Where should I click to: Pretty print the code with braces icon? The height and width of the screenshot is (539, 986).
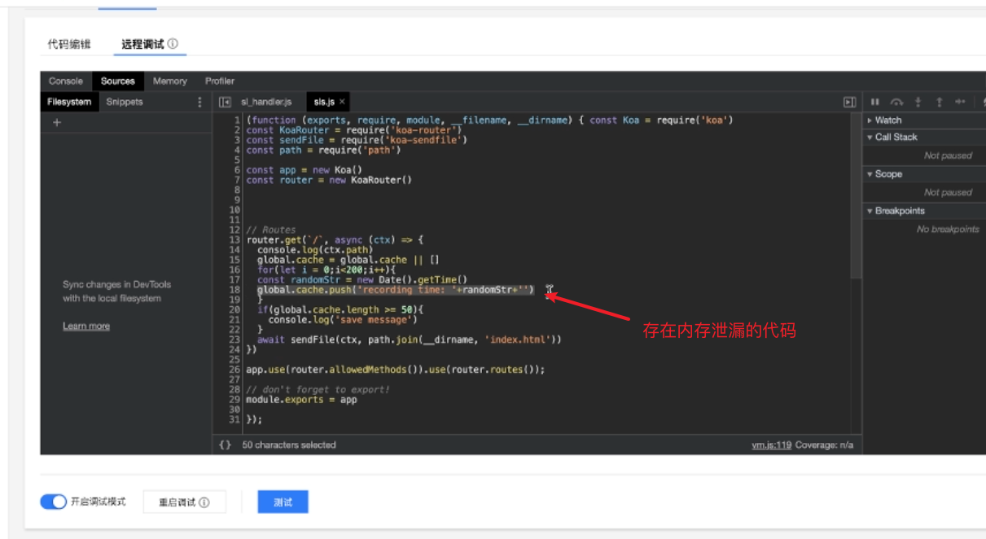point(226,445)
